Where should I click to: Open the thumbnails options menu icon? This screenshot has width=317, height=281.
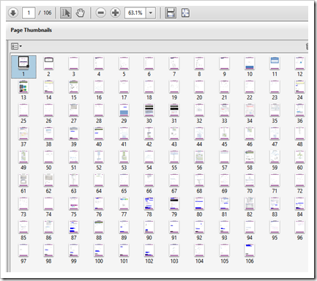point(16,46)
